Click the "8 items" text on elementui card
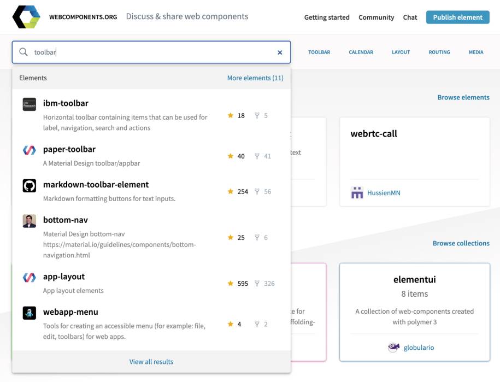 click(x=415, y=293)
